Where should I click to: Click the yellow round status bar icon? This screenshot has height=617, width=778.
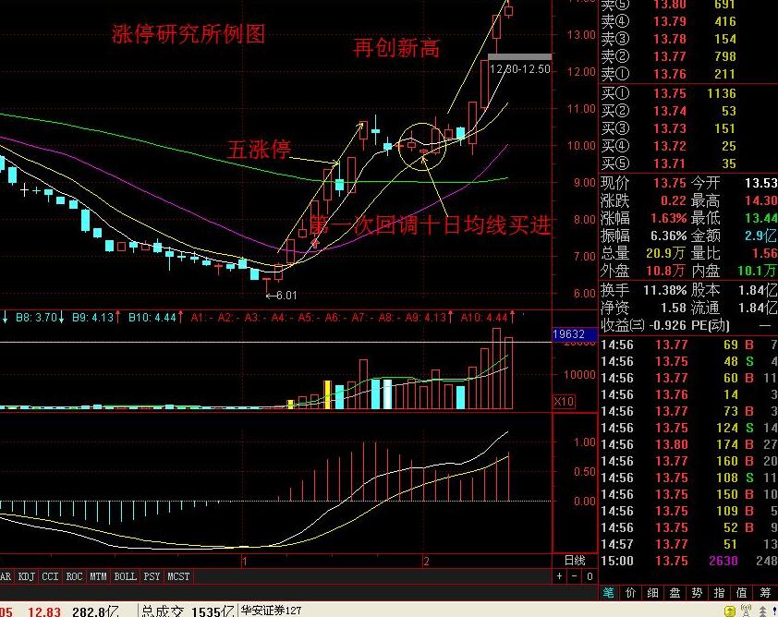pyautogui.click(x=729, y=611)
